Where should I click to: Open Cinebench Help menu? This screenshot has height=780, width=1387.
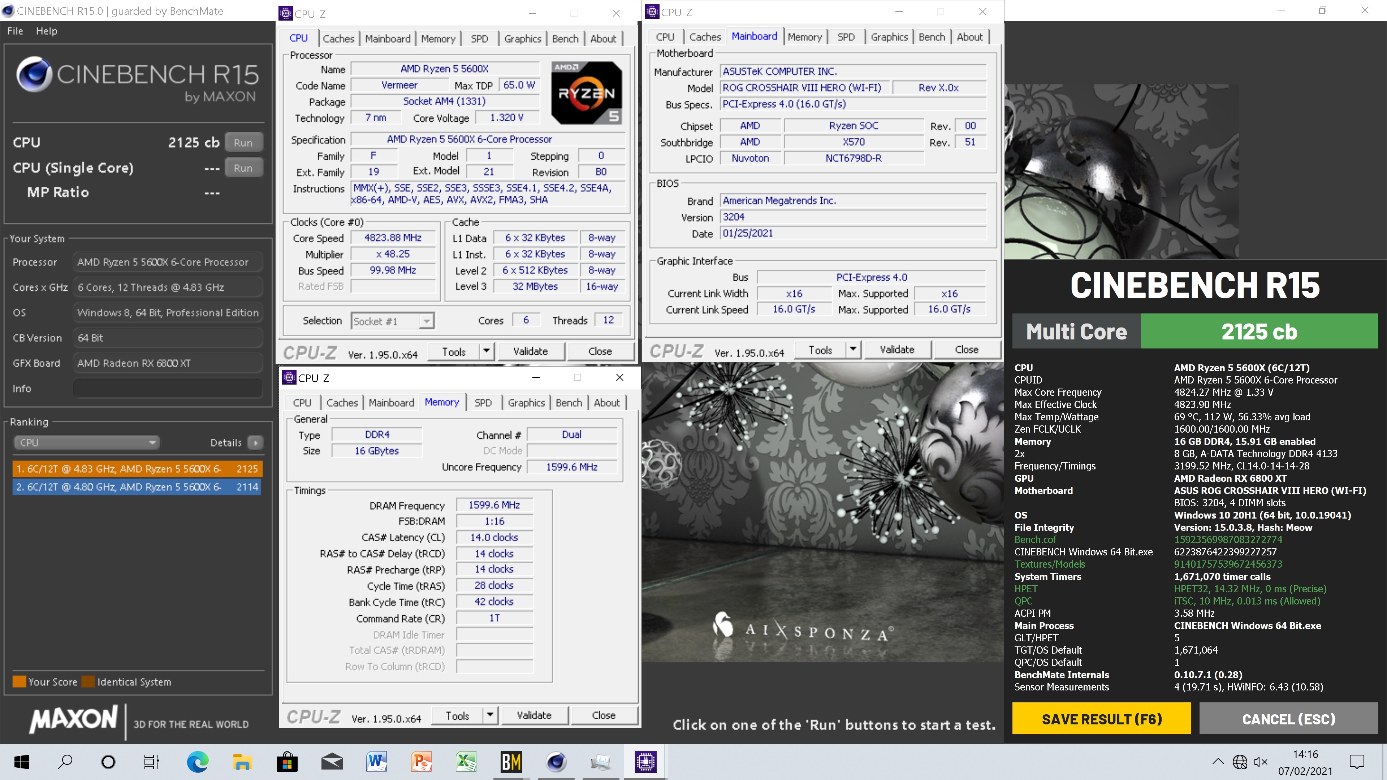point(46,31)
